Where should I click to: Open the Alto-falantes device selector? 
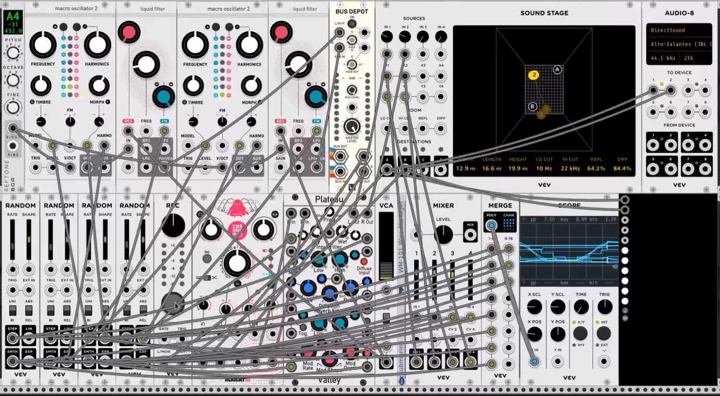tap(679, 44)
